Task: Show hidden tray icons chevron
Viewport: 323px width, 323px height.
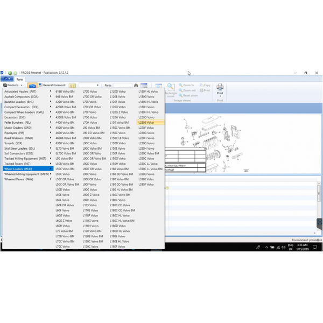Action: pos(266,247)
